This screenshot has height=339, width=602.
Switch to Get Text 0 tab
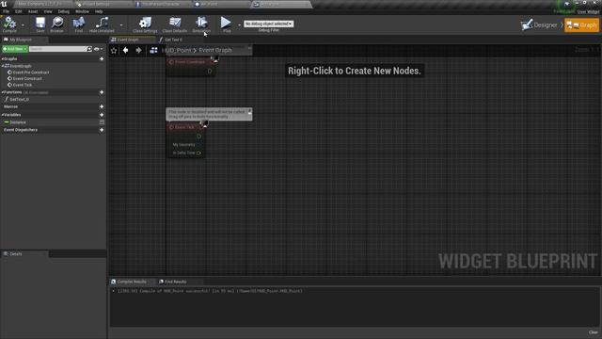173,40
